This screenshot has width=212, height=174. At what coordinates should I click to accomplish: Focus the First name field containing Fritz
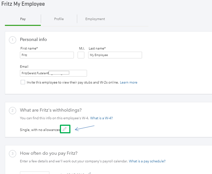point(47,55)
